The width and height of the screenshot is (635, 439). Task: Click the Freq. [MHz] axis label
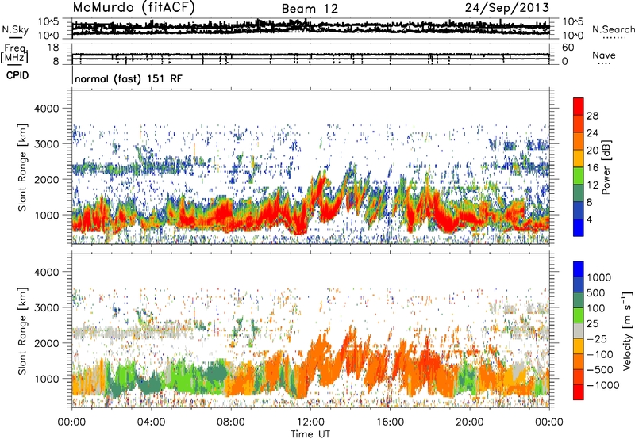coord(14,54)
